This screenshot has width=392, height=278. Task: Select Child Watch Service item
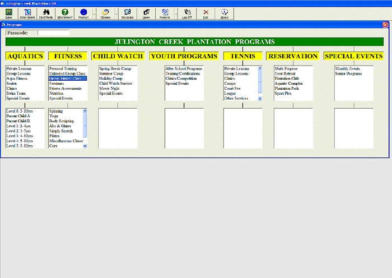point(116,84)
